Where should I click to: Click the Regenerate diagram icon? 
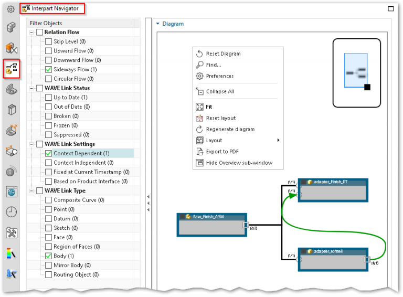click(x=199, y=129)
